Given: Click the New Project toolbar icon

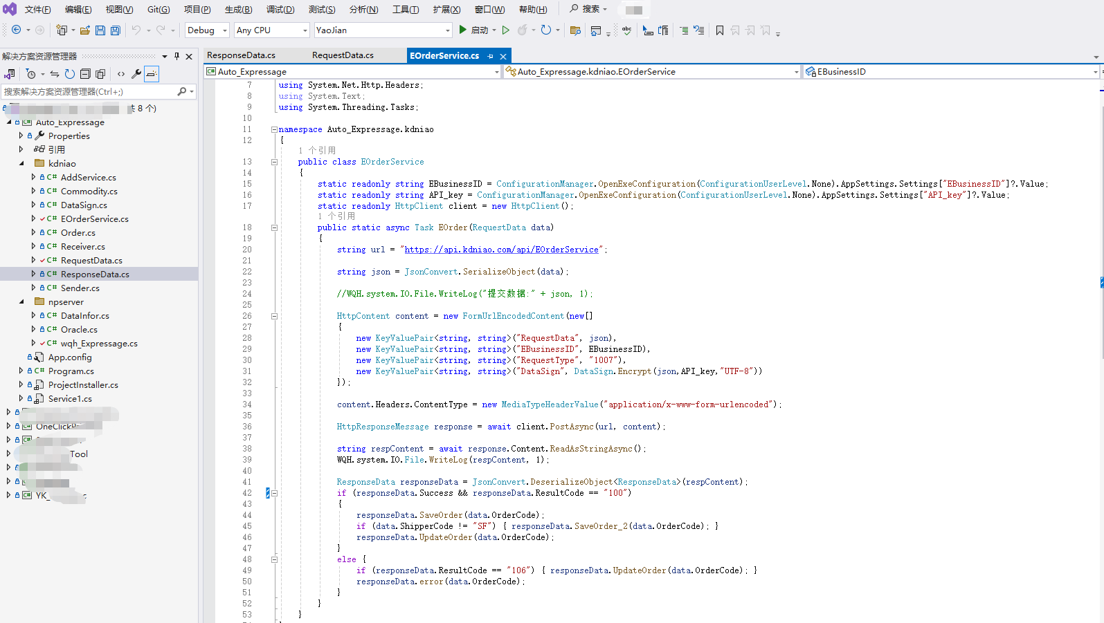Looking at the screenshot, I should (62, 30).
